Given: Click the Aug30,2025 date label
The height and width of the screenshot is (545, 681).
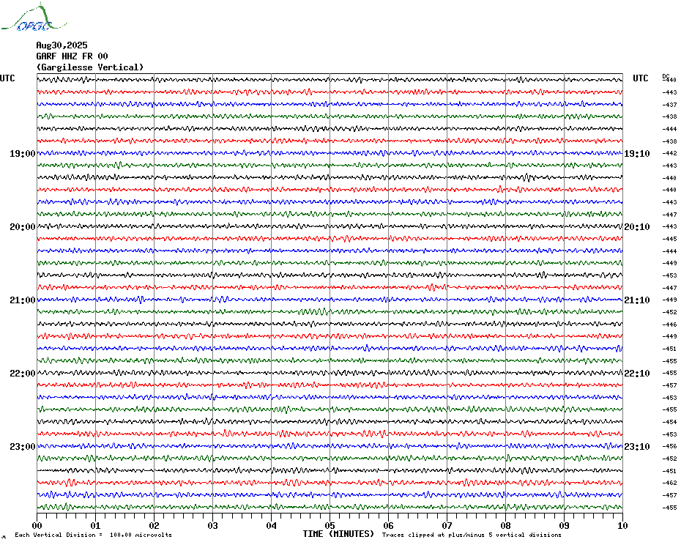Looking at the screenshot, I should 62,45.
